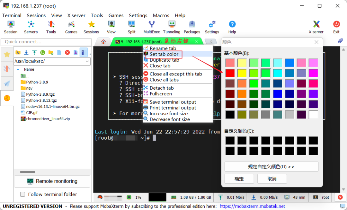Viewport: 347px width, 210px height.
Task: Click the SFTP red delete icon
Action: pos(67,52)
